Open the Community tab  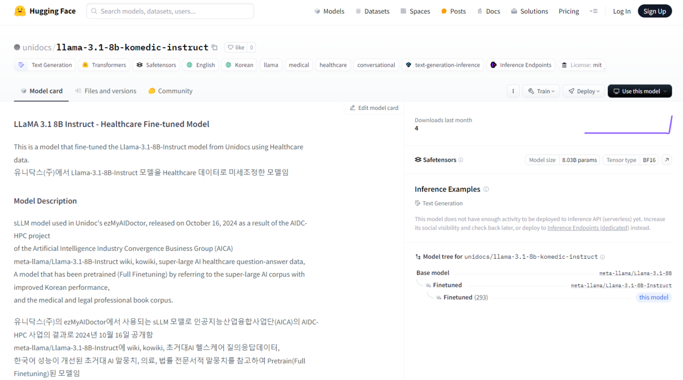coord(170,91)
